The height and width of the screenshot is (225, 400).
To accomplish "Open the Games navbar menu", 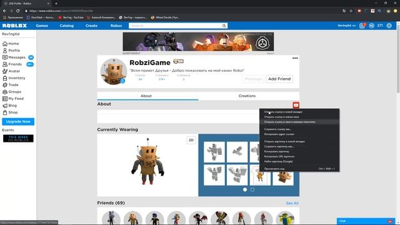I will pos(42,26).
